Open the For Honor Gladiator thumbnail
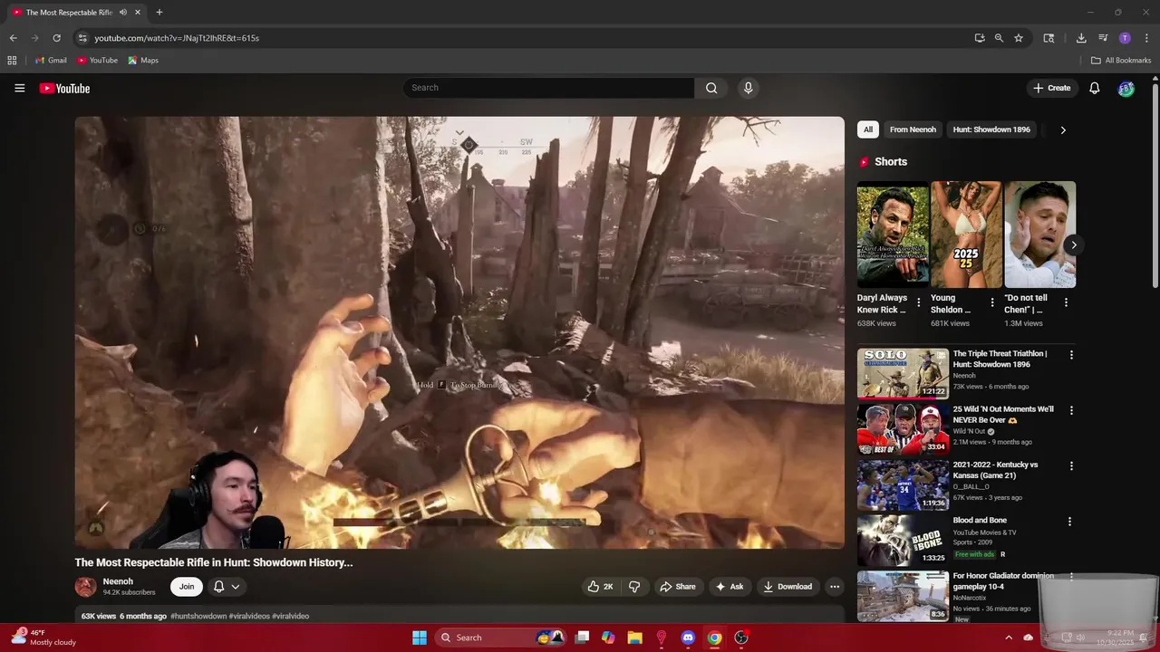Image resolution: width=1160 pixels, height=652 pixels. 903,596
